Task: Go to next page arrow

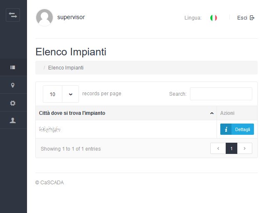Action: point(245,149)
